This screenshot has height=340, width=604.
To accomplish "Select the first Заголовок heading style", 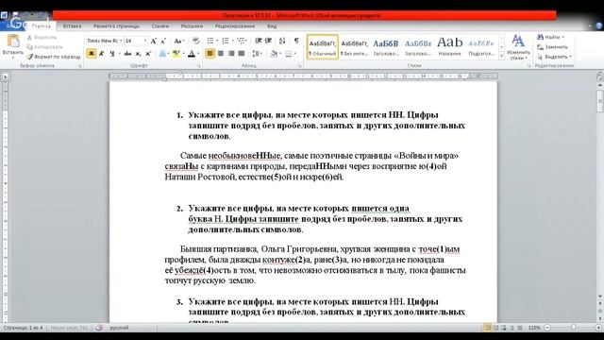I will (386, 46).
